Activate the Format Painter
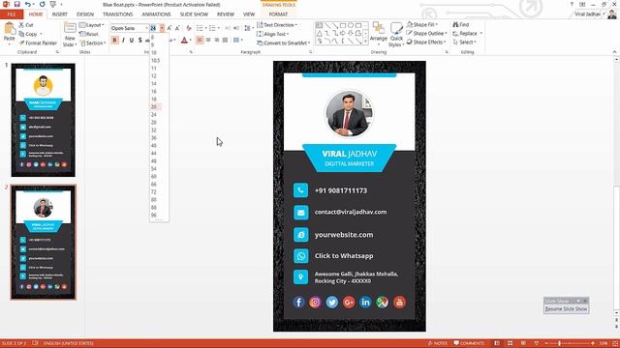Image resolution: width=620 pixels, height=348 pixels. tap(38, 43)
